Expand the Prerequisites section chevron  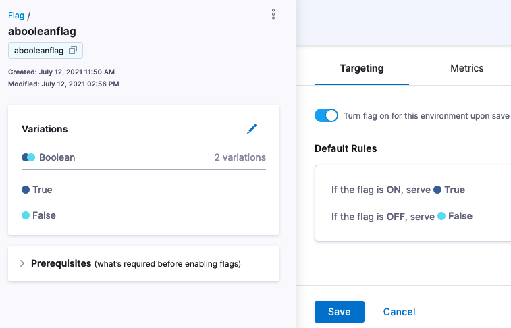[22, 263]
